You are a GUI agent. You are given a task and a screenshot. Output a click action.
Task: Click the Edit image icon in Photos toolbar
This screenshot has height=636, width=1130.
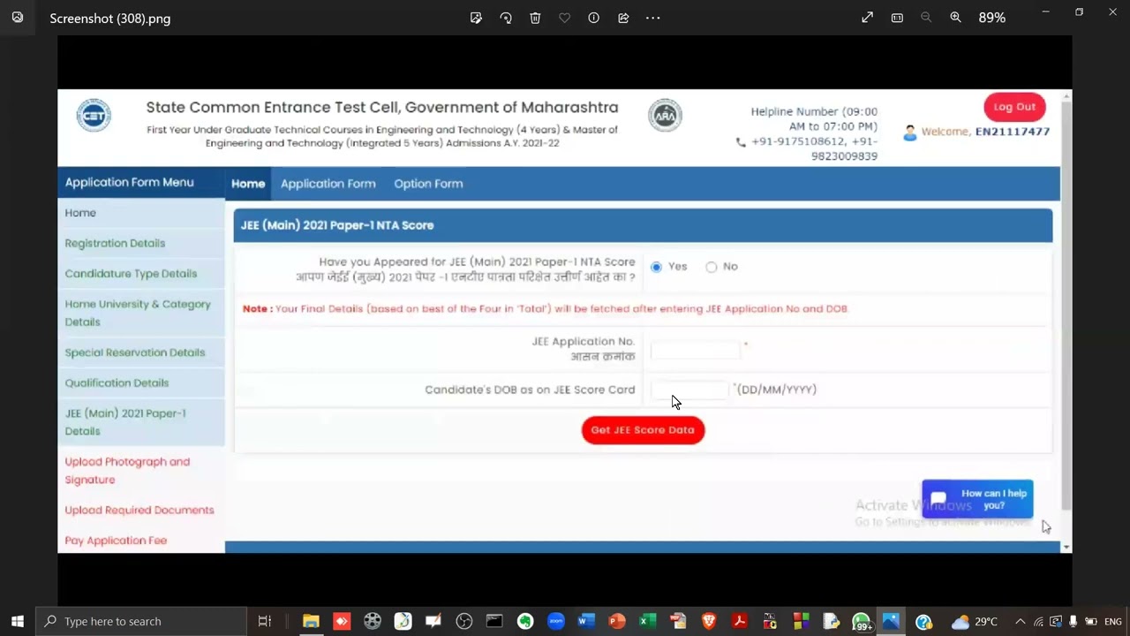[x=476, y=18]
